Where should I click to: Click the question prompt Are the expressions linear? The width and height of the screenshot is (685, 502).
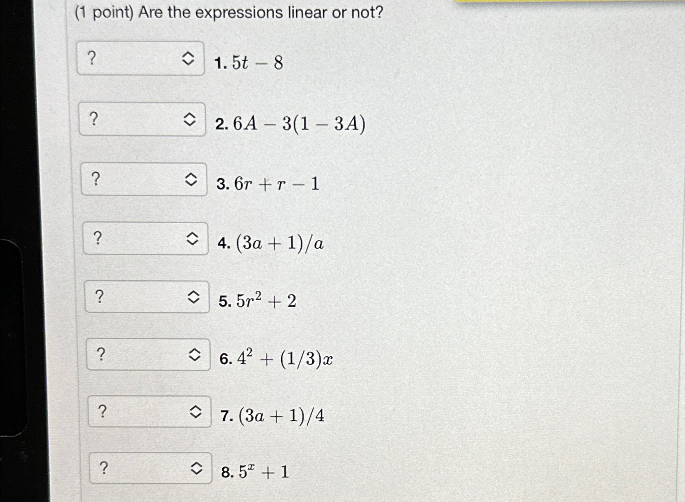point(260,13)
